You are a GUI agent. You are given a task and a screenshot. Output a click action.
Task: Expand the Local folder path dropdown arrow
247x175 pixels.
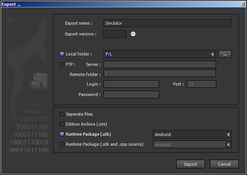[212, 54]
